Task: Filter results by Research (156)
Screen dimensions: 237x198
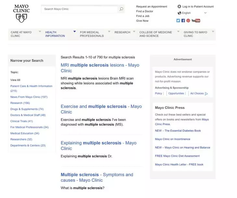Action: pos(20,103)
